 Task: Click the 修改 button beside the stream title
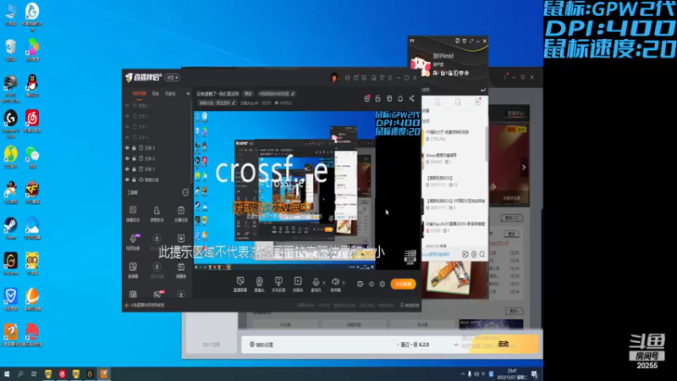(248, 93)
